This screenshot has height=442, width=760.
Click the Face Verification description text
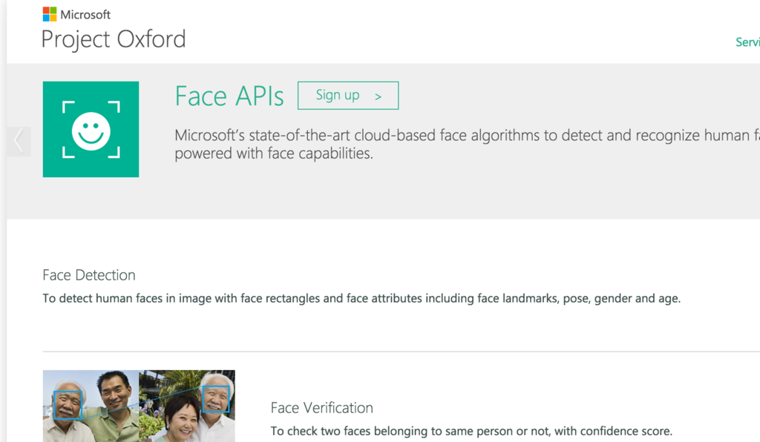click(x=471, y=431)
